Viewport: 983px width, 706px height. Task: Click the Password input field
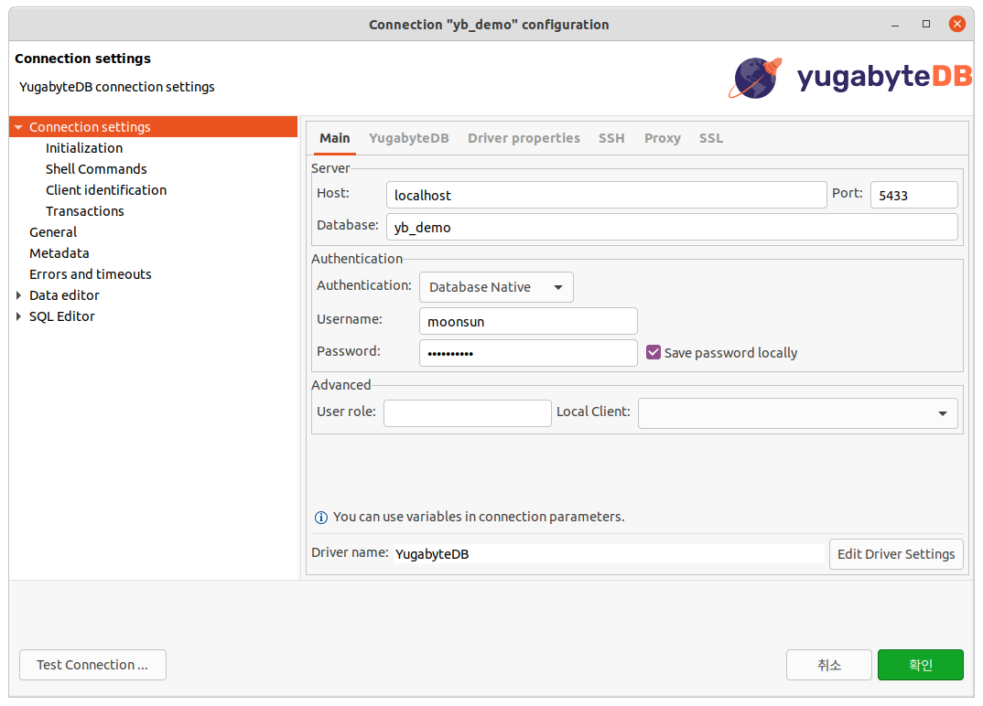tap(528, 353)
